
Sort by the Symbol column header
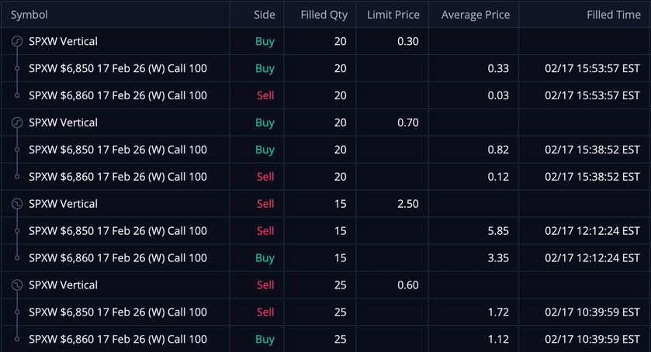coord(29,15)
